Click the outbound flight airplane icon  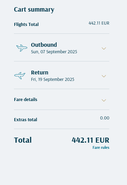[22, 48]
